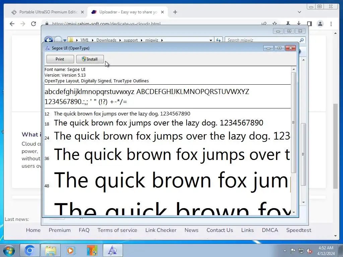343x257 pixels.
Task: Open the Portable UltraISO Premium Edition tab
Action: click(48, 12)
